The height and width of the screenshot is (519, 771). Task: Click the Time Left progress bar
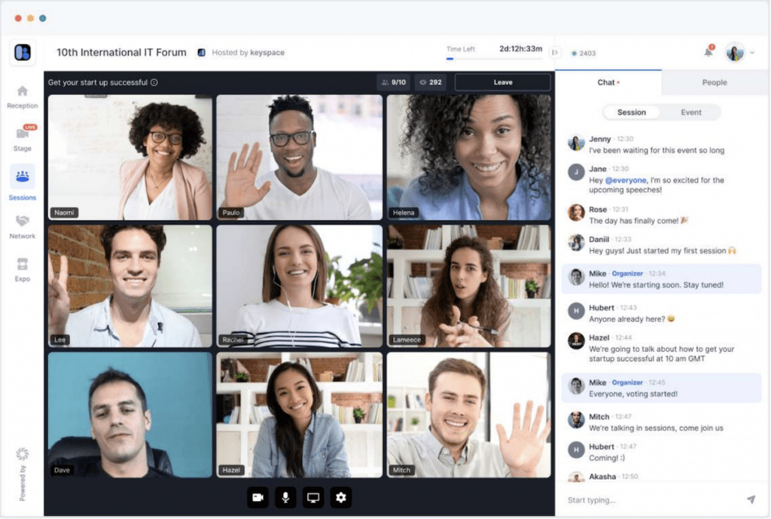tap(493, 58)
